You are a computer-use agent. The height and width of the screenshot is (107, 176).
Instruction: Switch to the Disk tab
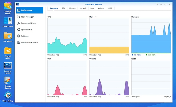point(92,8)
